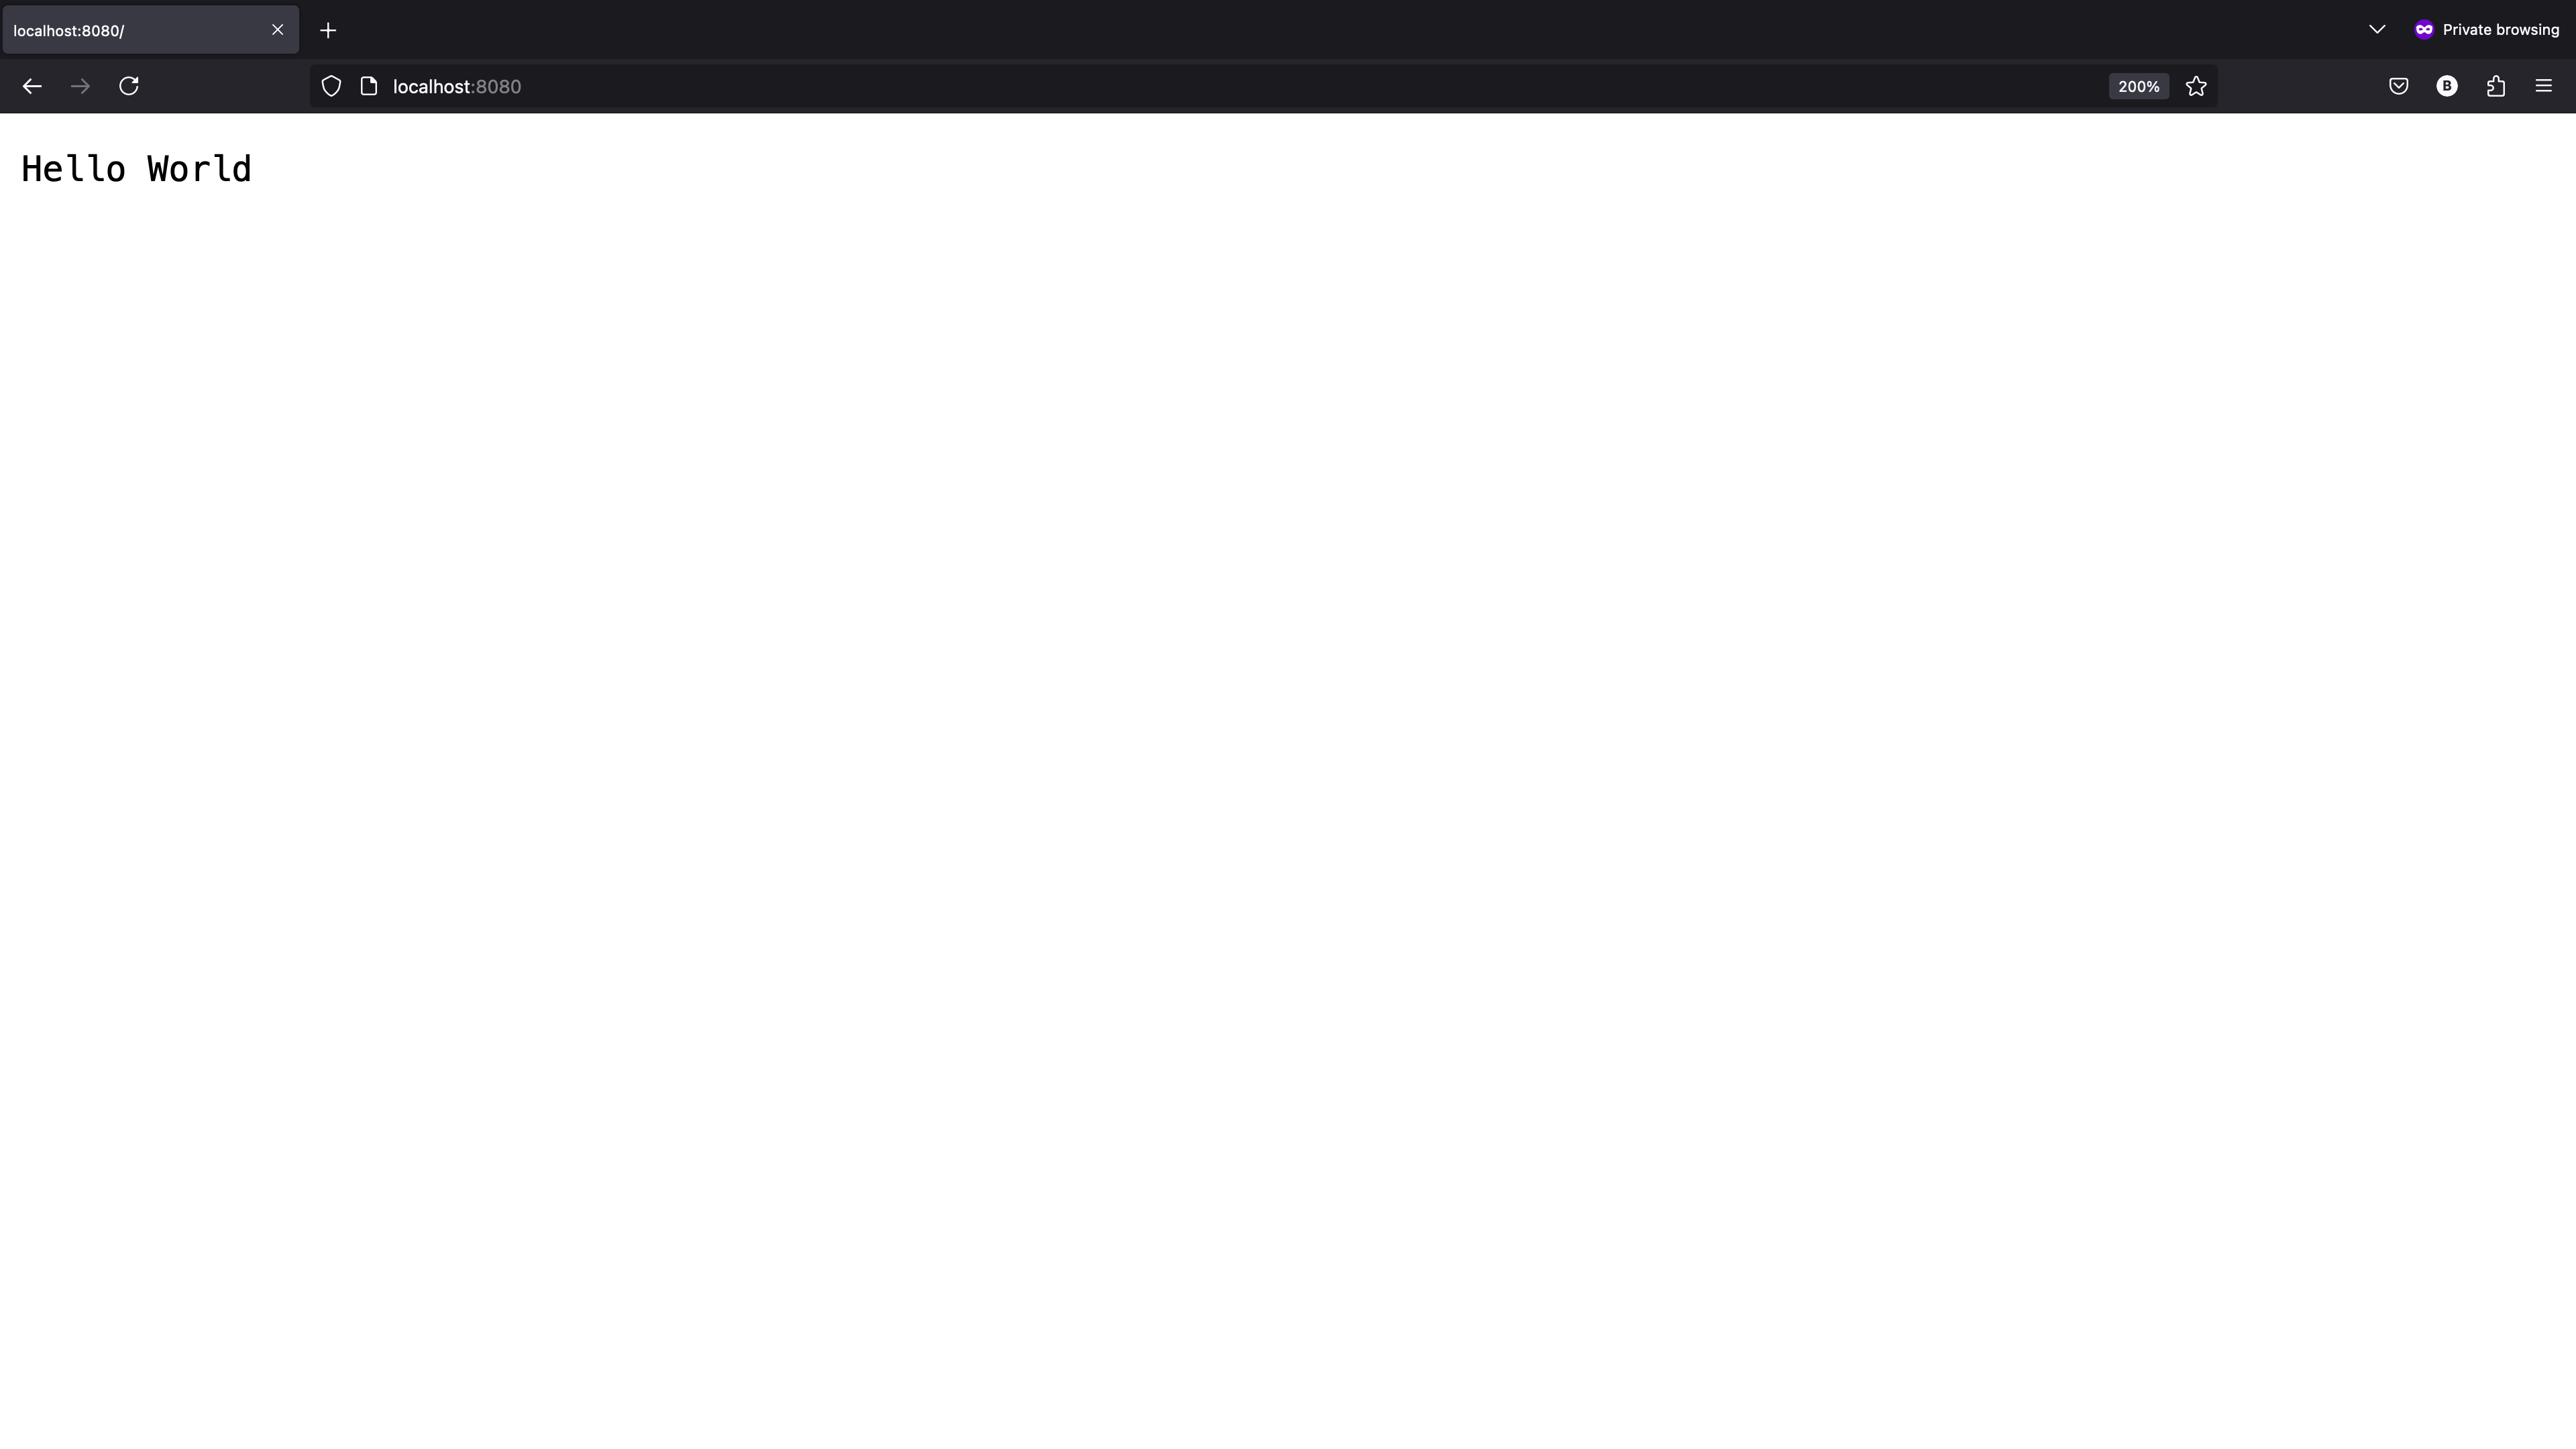Click the Pocket save icon
The image size is (2576, 1449).
pyautogui.click(x=2399, y=85)
